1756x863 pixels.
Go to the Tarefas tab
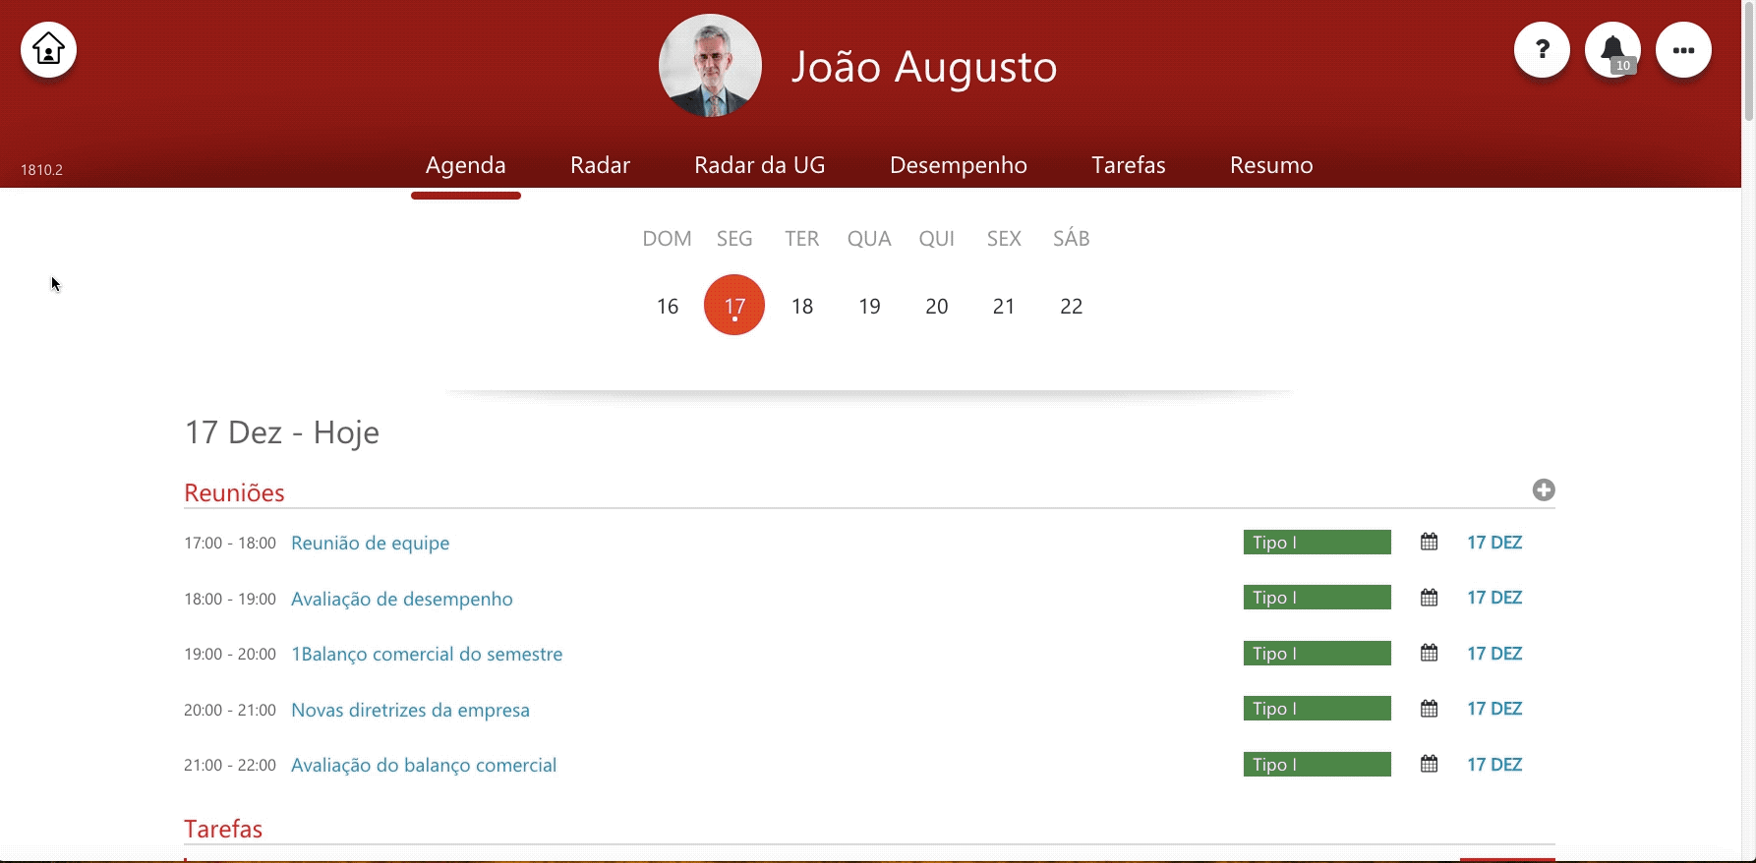point(1129,165)
